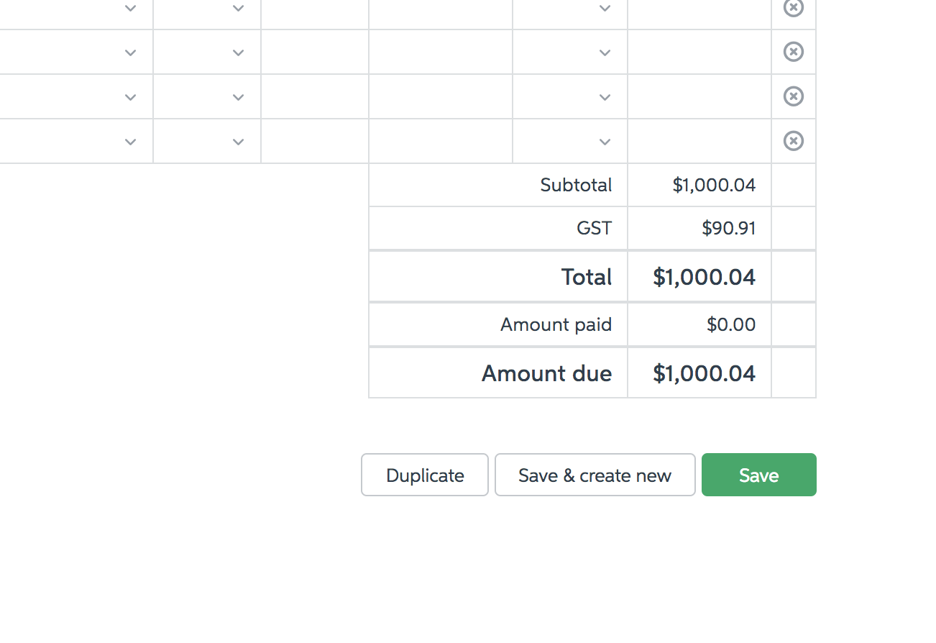Delete the second-to-last line item row
This screenshot has height=643, width=936.
[793, 96]
